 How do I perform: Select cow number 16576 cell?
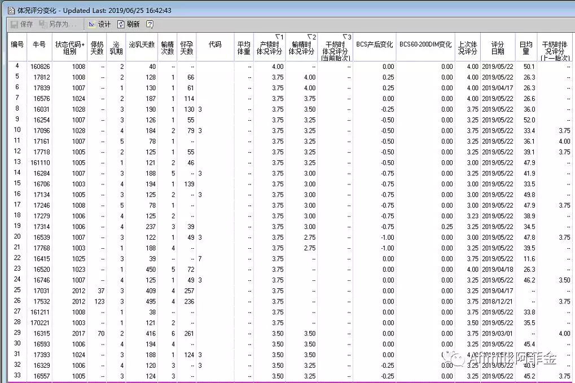42,99
